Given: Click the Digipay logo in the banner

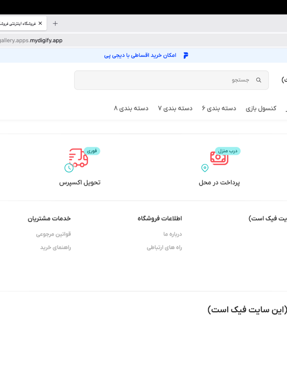Looking at the screenshot, I should click(x=186, y=55).
